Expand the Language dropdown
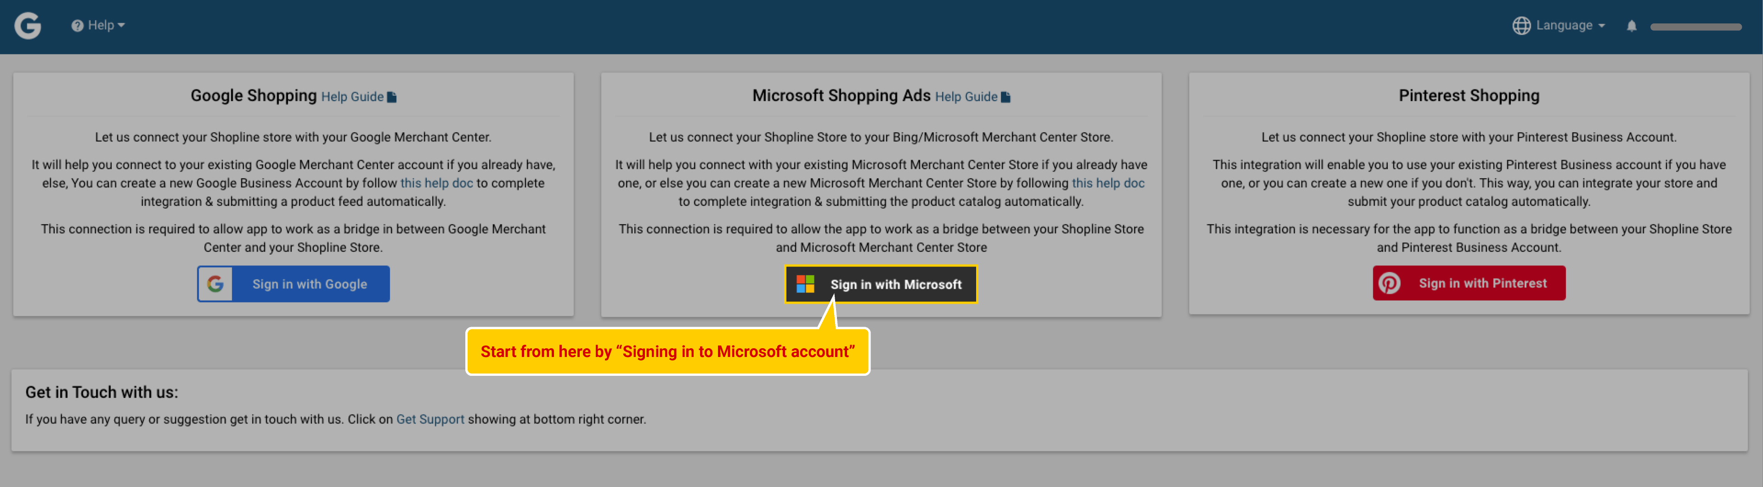 [1559, 25]
